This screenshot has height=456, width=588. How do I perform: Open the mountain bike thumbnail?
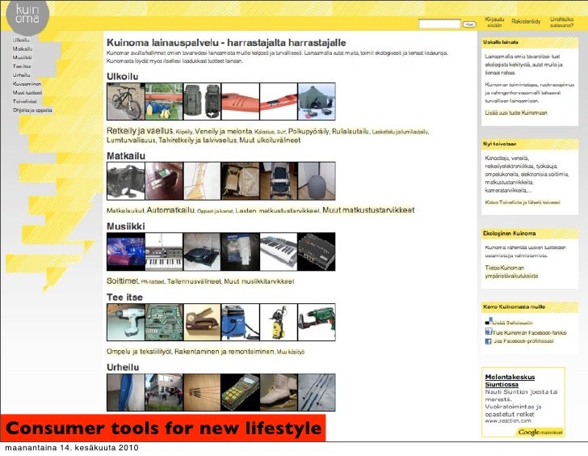point(126,102)
